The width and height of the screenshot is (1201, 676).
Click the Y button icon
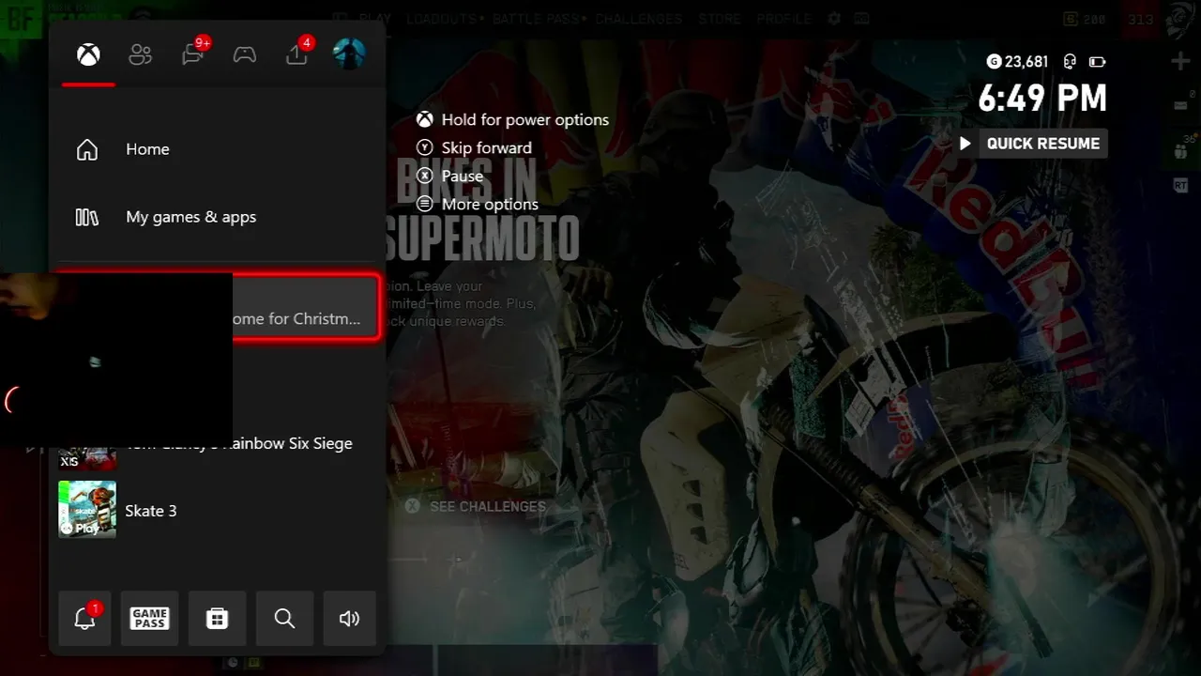tap(425, 147)
